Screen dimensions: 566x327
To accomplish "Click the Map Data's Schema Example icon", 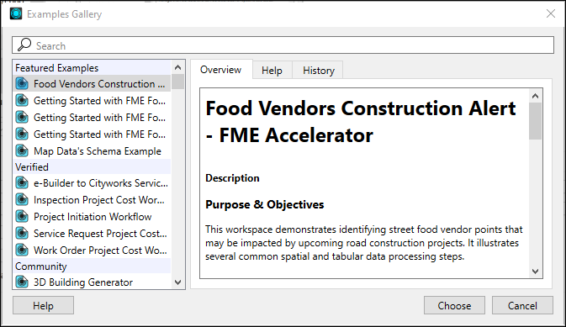I will click(22, 150).
